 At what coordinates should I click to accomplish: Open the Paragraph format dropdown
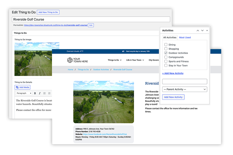pos(24,93)
